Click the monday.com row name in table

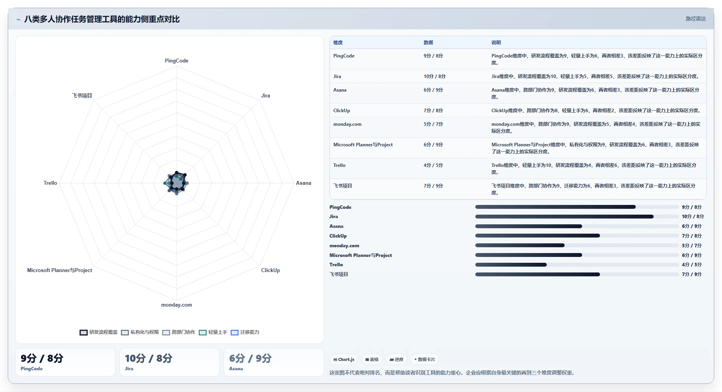[x=347, y=124]
